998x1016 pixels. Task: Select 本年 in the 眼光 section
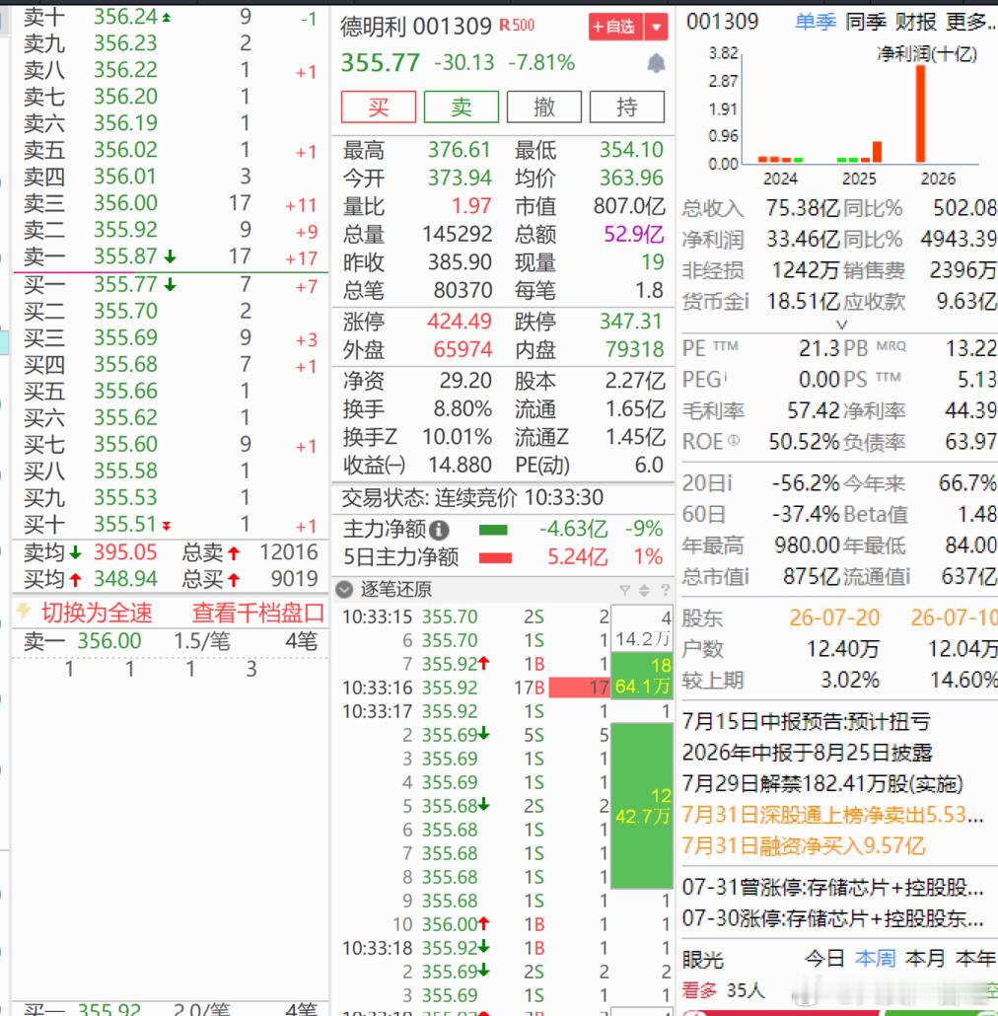click(x=975, y=958)
